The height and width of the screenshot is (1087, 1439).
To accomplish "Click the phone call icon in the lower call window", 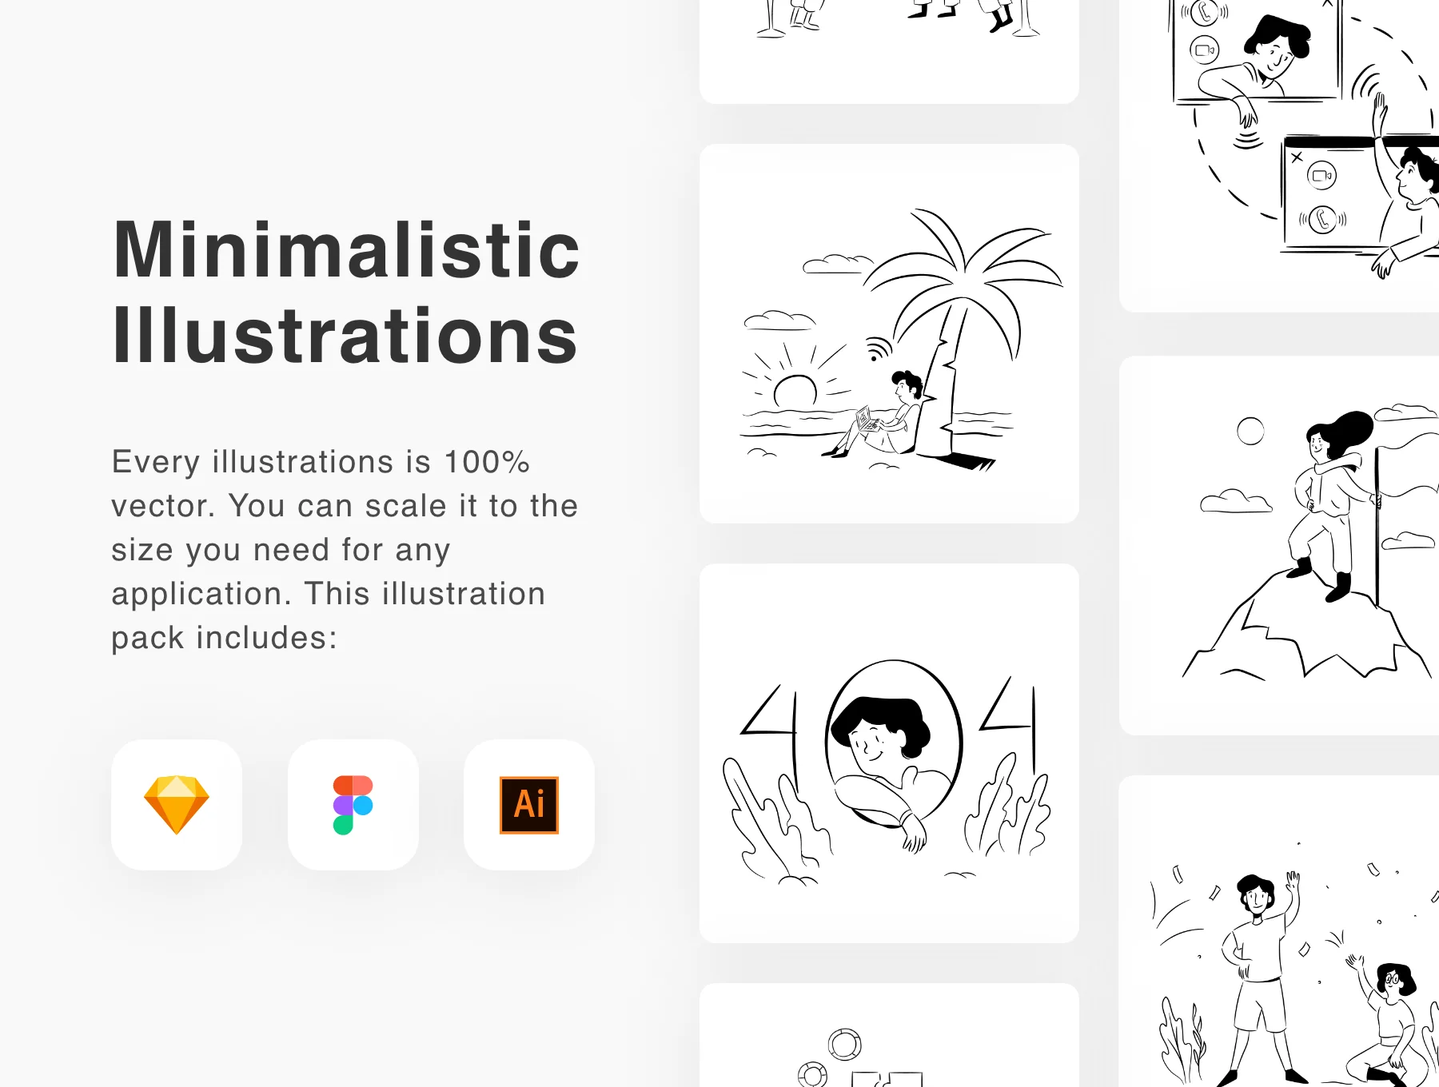I will (1322, 219).
